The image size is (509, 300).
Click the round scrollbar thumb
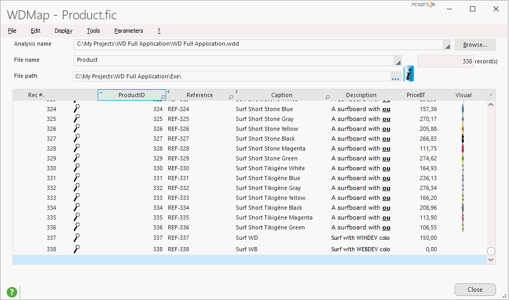pyautogui.click(x=491, y=251)
